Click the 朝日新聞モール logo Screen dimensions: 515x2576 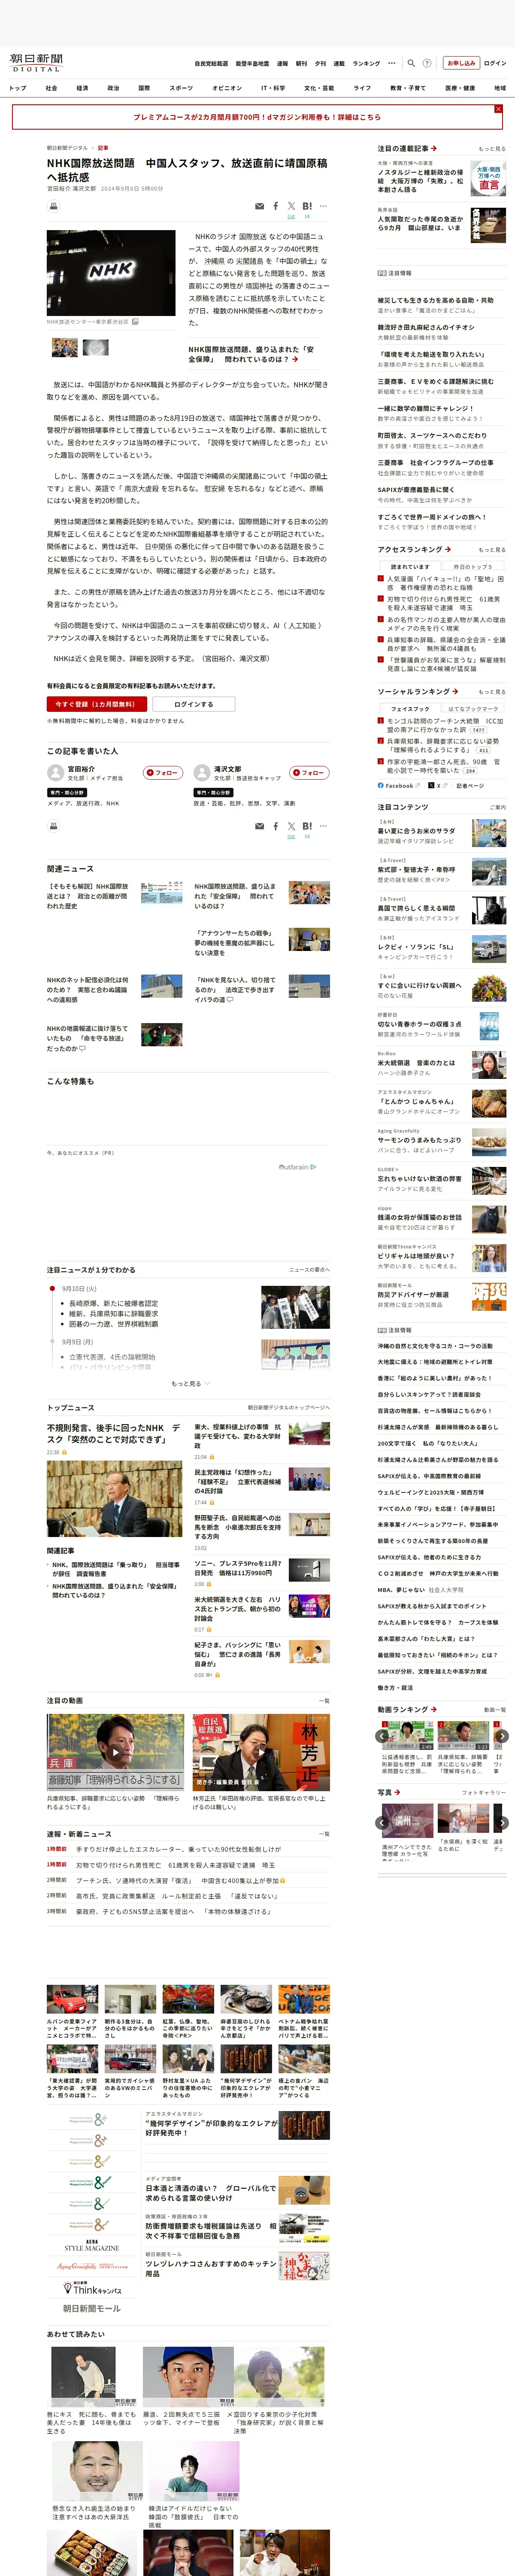(92, 2308)
